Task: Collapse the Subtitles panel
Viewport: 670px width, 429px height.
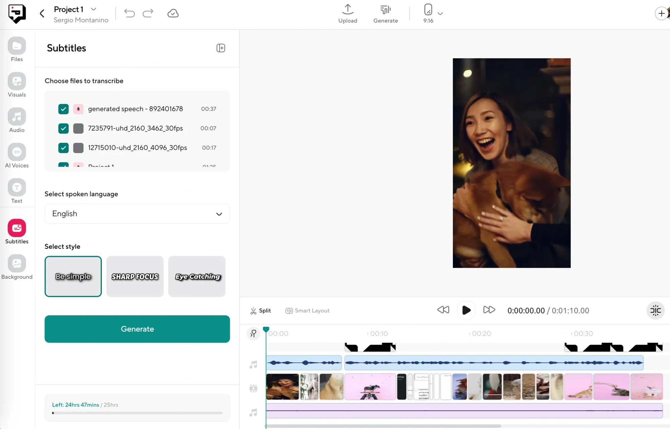Action: 221,48
